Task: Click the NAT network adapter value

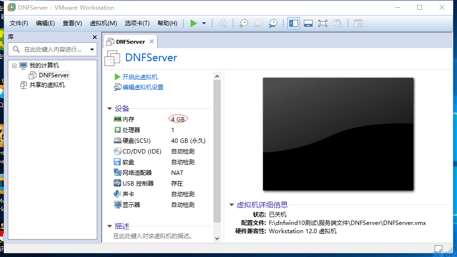Action: click(x=177, y=173)
